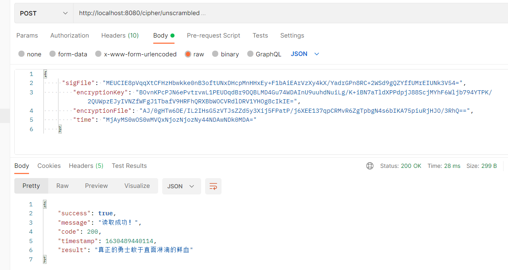
Task: Open the Tests tab
Action: click(260, 36)
